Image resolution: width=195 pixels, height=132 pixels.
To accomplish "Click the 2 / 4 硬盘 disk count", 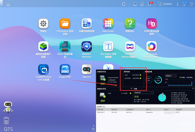I will (124, 93).
